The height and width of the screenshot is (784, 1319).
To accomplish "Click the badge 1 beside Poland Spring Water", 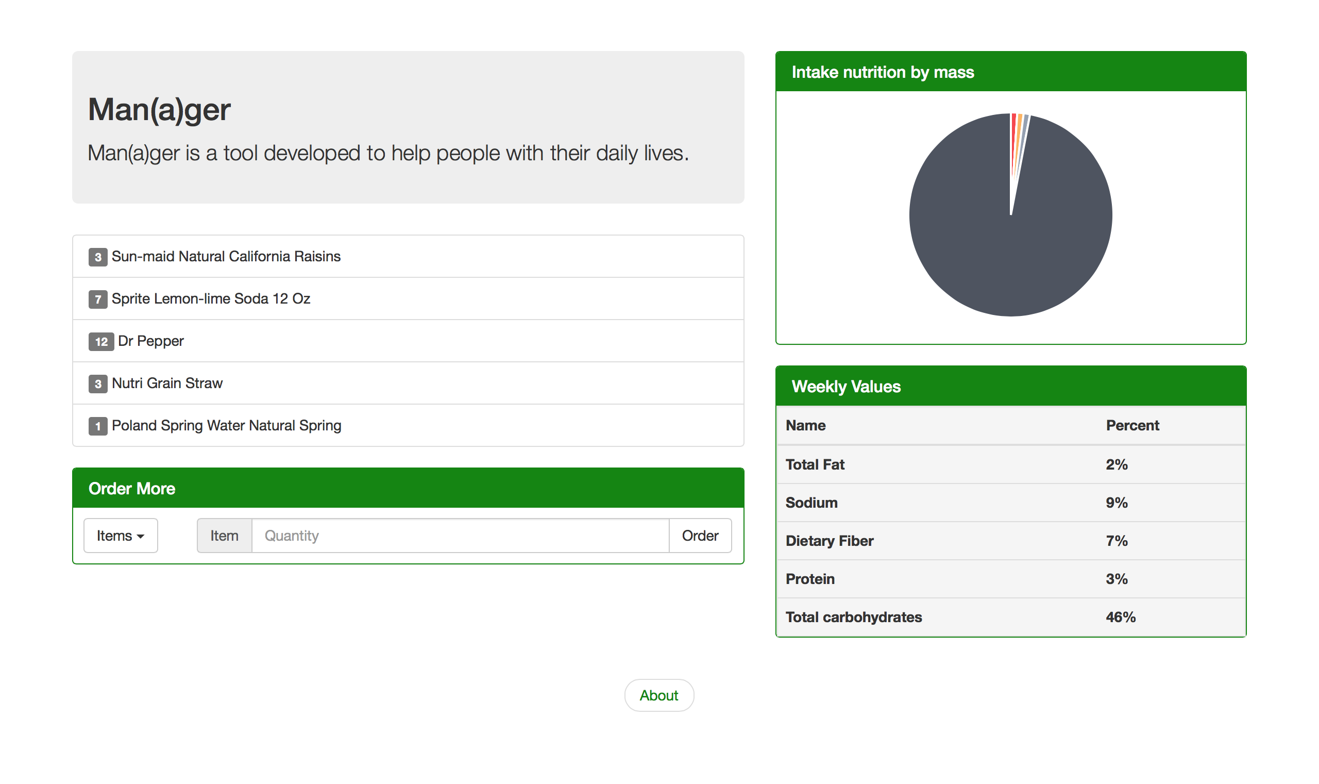I will pyautogui.click(x=98, y=426).
